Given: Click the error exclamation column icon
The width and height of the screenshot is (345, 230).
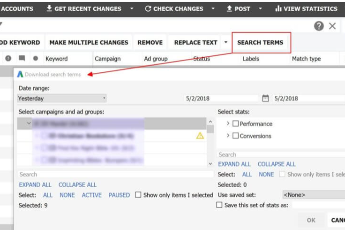Looking at the screenshot, I should [8, 58].
